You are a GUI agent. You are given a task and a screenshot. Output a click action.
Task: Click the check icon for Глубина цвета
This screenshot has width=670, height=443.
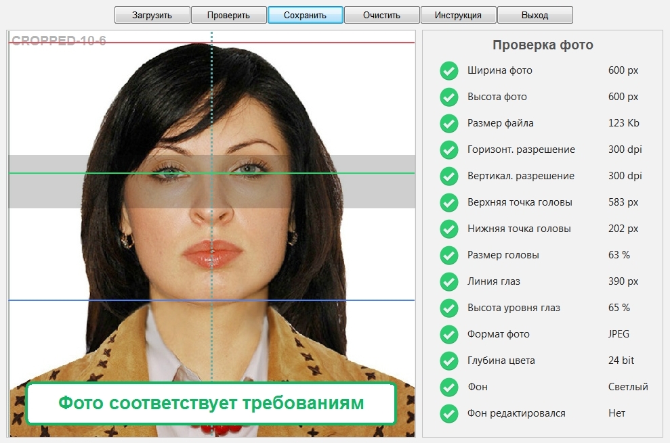point(449,360)
